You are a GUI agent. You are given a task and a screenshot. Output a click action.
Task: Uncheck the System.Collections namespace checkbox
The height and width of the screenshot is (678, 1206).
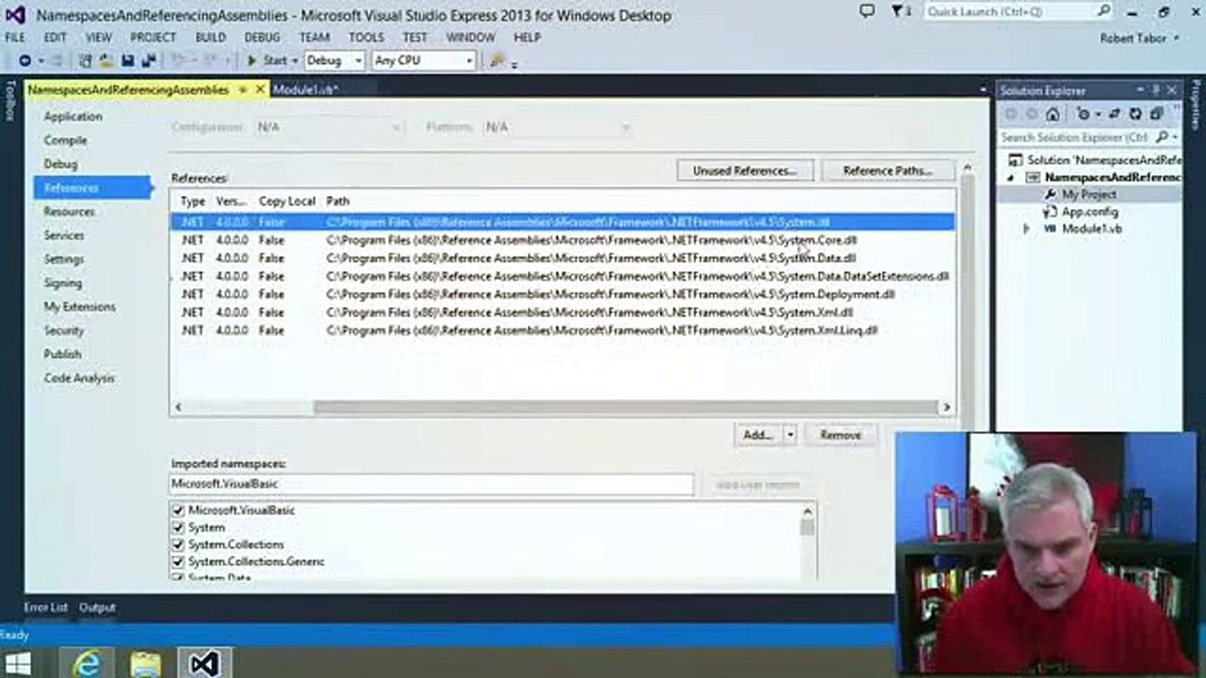pos(178,544)
